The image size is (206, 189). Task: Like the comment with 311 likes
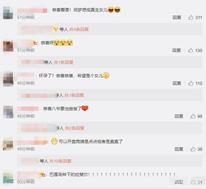[x=191, y=17]
